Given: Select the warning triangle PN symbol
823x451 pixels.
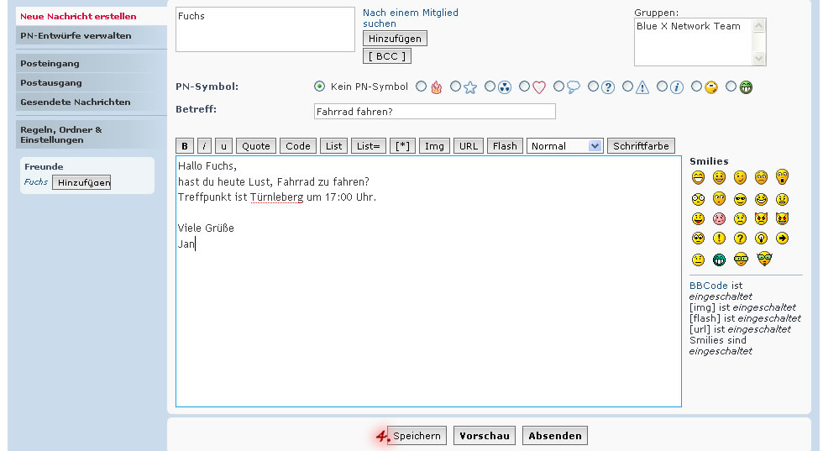Looking at the screenshot, I should coord(628,87).
